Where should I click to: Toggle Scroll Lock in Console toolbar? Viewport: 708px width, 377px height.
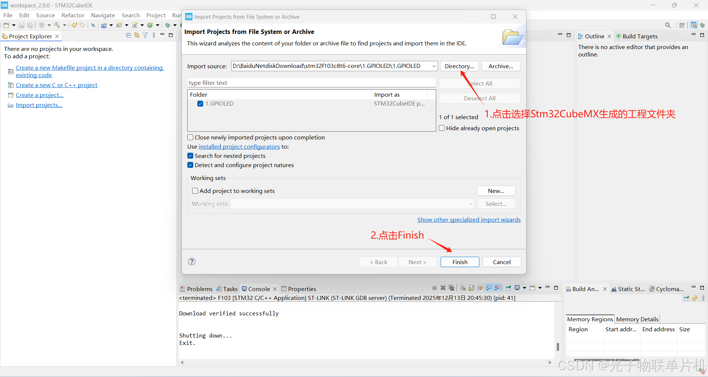[471, 288]
